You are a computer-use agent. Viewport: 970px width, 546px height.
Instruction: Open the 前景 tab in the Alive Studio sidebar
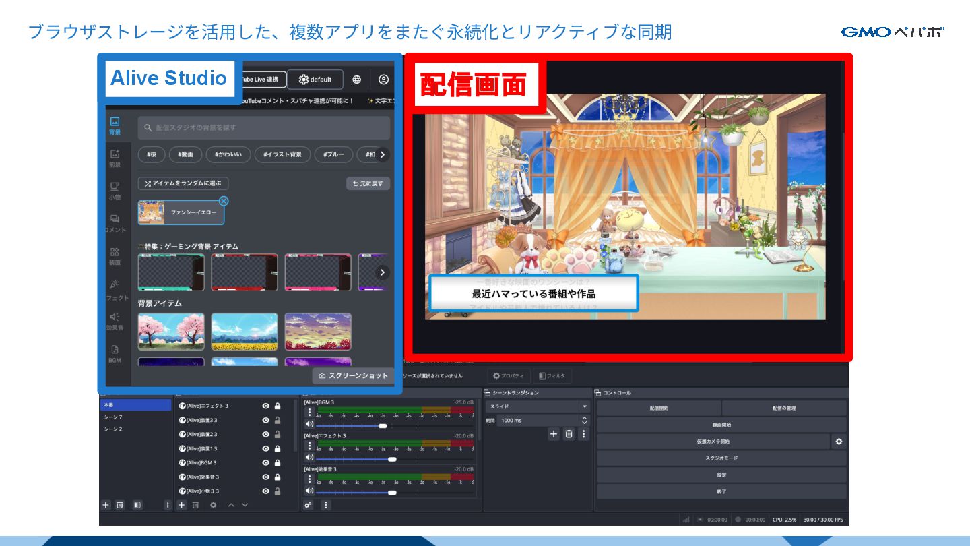coord(115,158)
